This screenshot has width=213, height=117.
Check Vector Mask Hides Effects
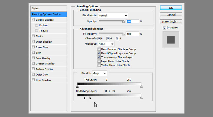(x=99, y=65)
